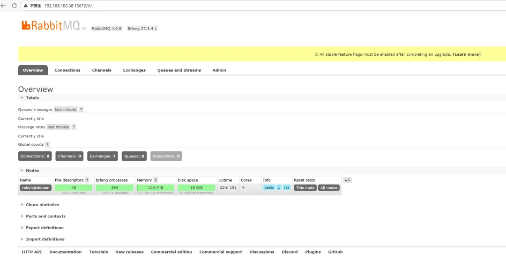Open the Documentation footer link
The width and height of the screenshot is (506, 261).
coord(66,252)
